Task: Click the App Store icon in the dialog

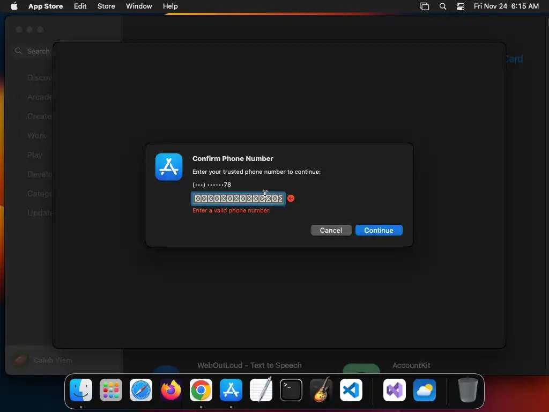Action: [169, 167]
